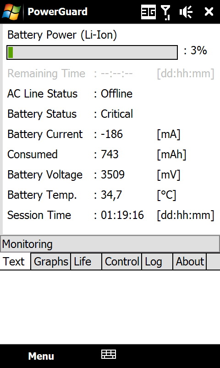Open the Control tab
Viewport: 220px width, 368px height.
point(122,261)
